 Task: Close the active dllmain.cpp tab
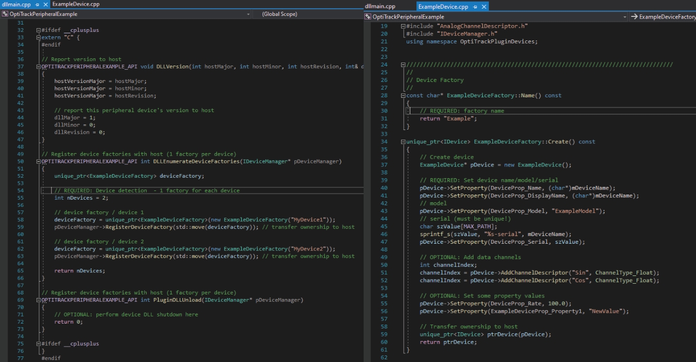45,5
